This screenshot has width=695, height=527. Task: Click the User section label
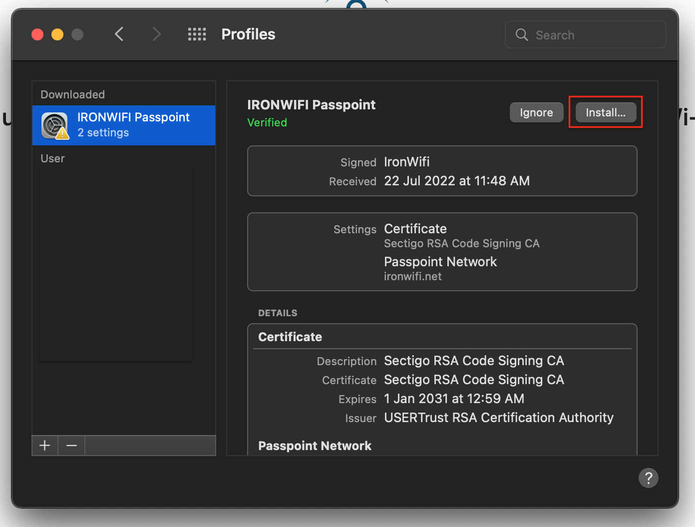point(52,158)
